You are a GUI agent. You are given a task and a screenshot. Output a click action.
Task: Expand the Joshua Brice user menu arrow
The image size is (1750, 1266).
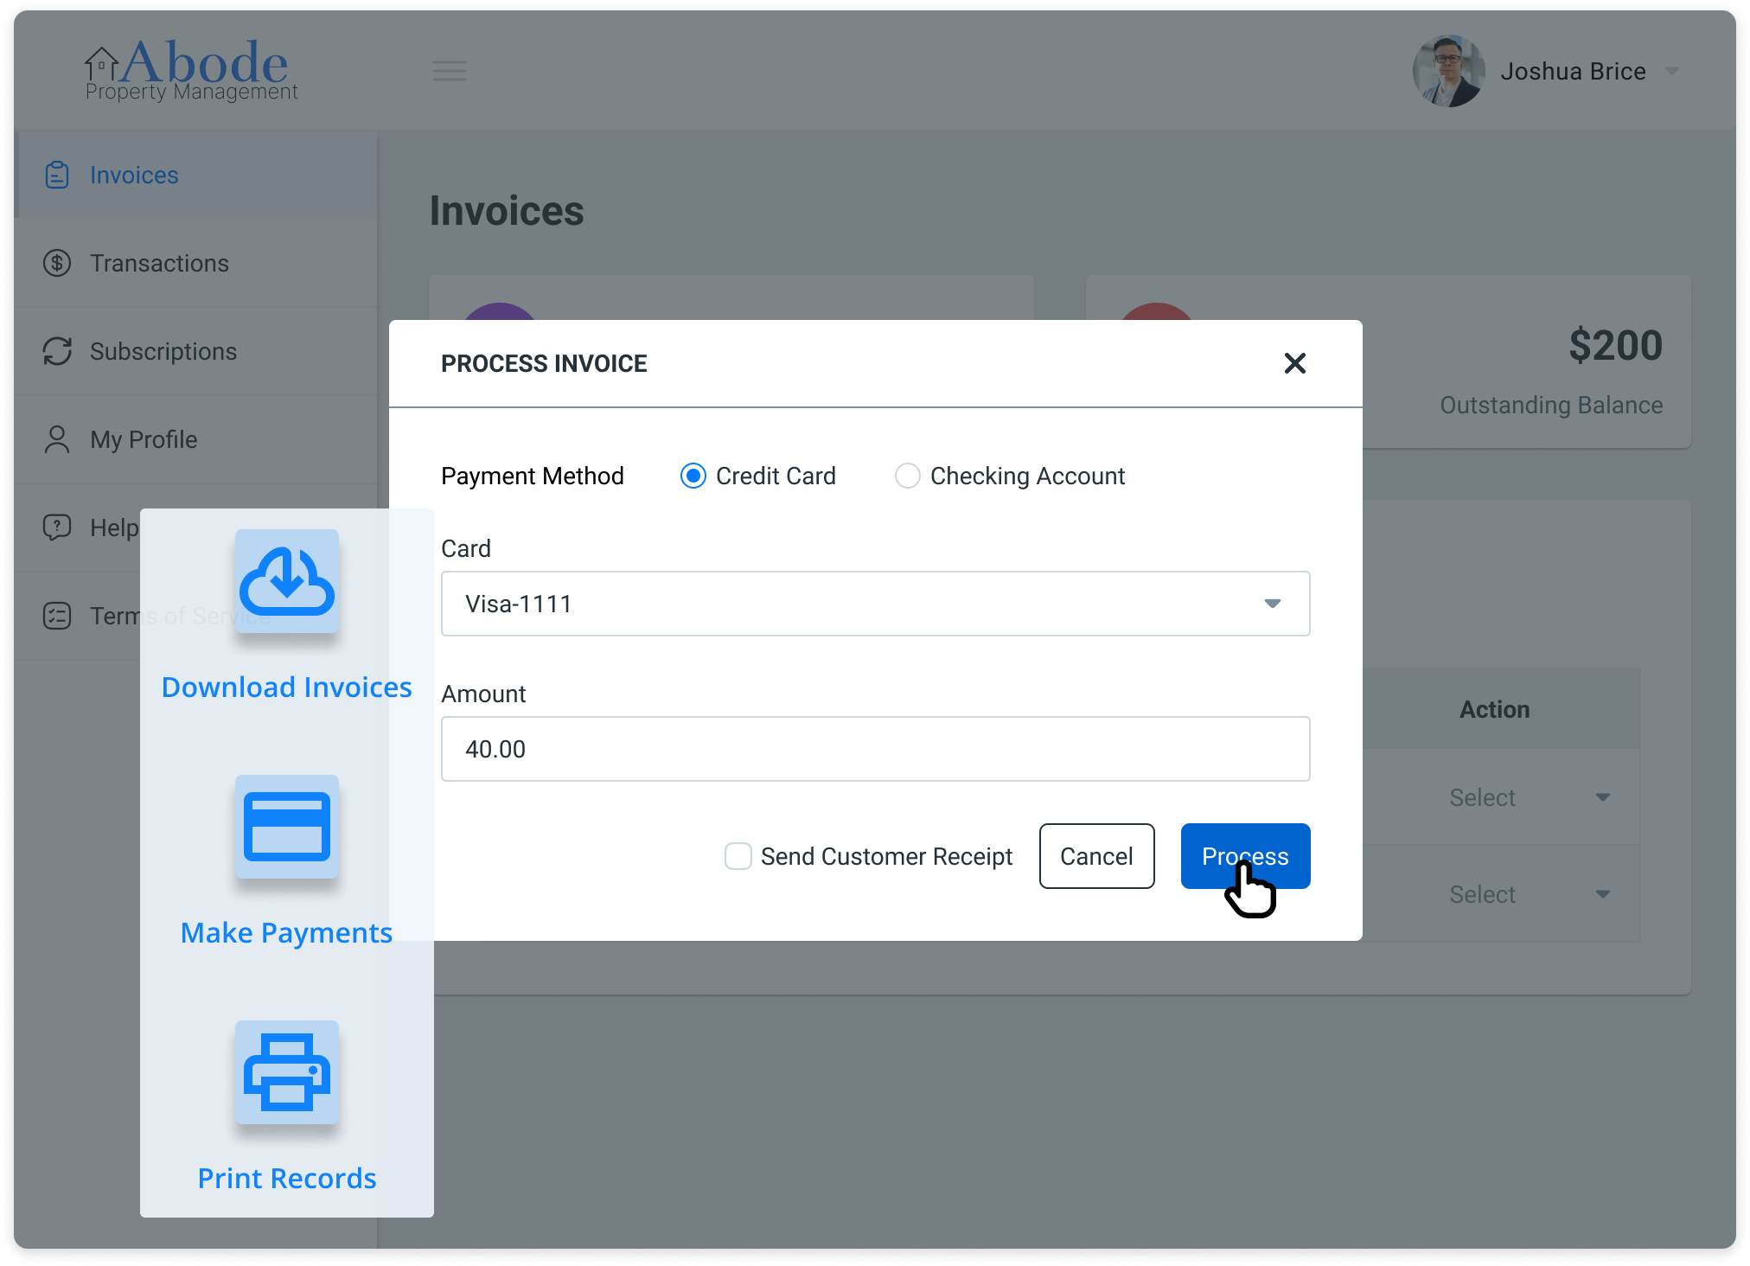(x=1672, y=71)
